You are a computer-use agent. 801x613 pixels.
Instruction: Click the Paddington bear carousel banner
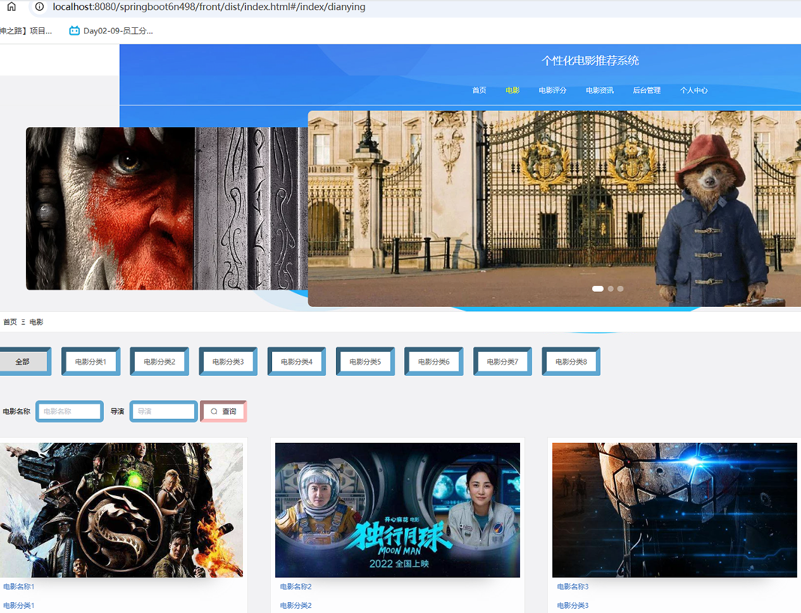pos(554,209)
